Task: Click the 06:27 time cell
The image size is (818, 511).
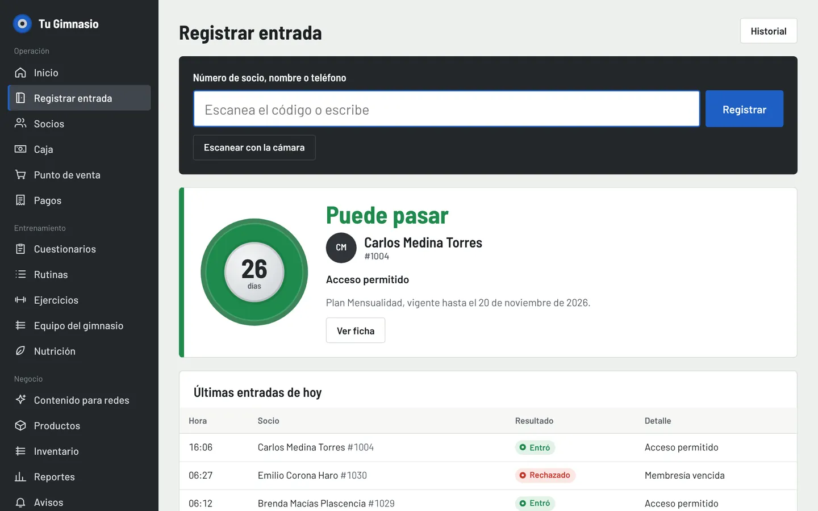Action: (201, 475)
